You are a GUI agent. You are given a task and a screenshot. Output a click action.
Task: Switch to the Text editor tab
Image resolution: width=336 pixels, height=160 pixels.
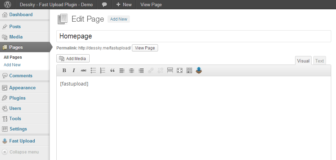320,61
